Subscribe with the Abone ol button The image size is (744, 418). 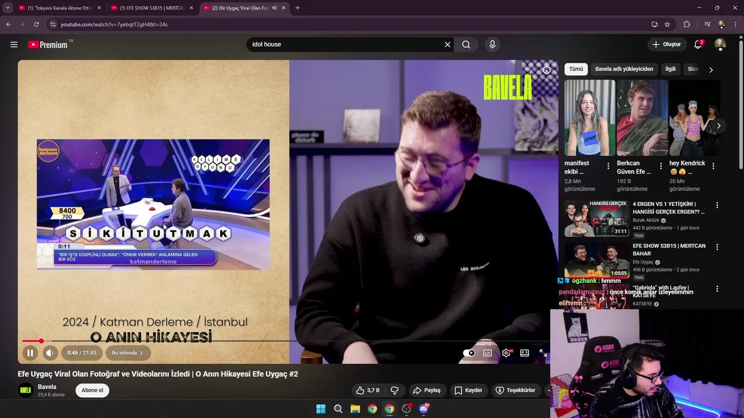(x=92, y=390)
